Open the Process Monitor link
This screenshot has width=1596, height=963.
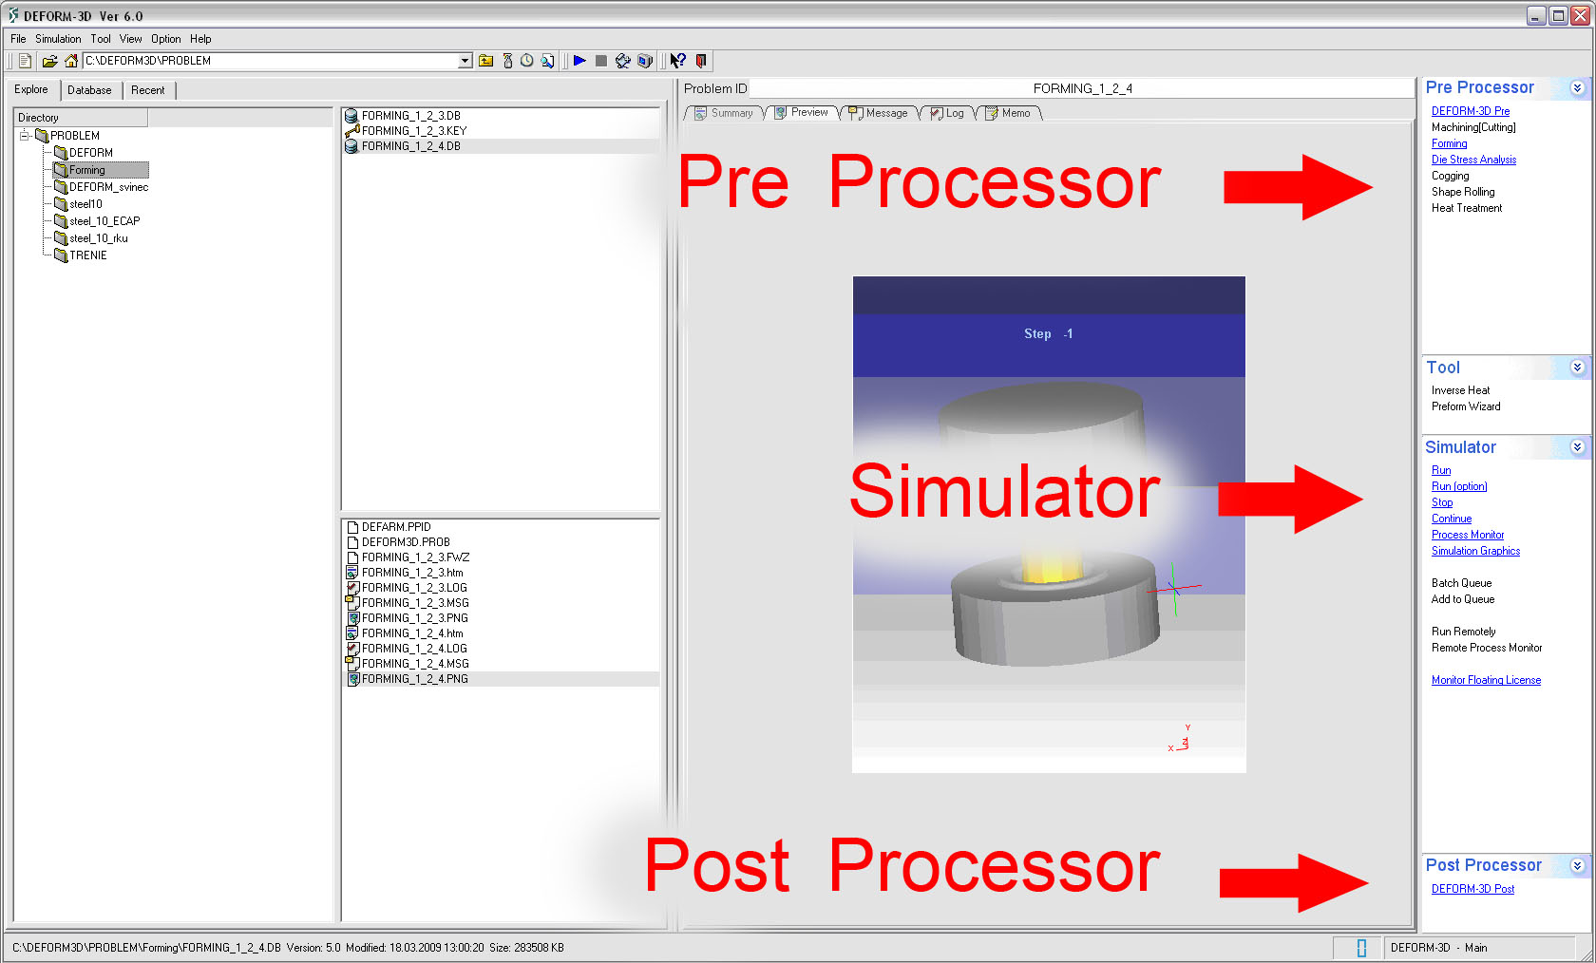pyautogui.click(x=1467, y=535)
